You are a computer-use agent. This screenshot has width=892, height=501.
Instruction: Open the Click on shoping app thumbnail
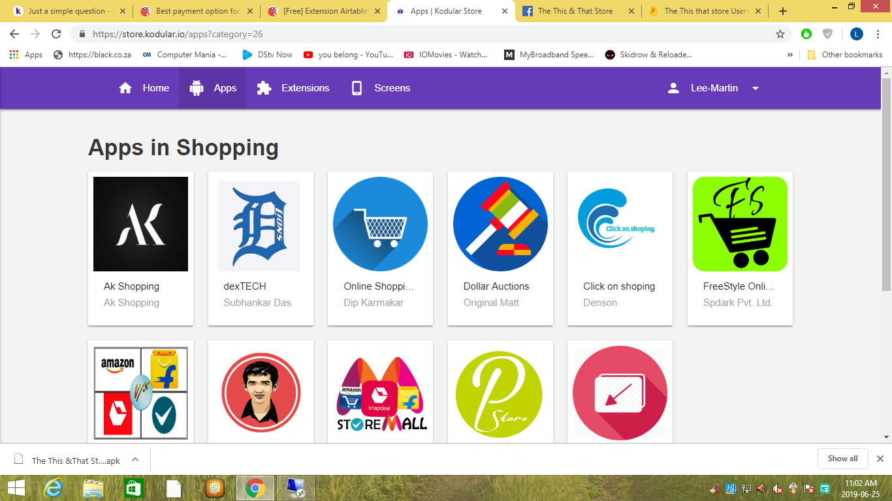click(620, 224)
